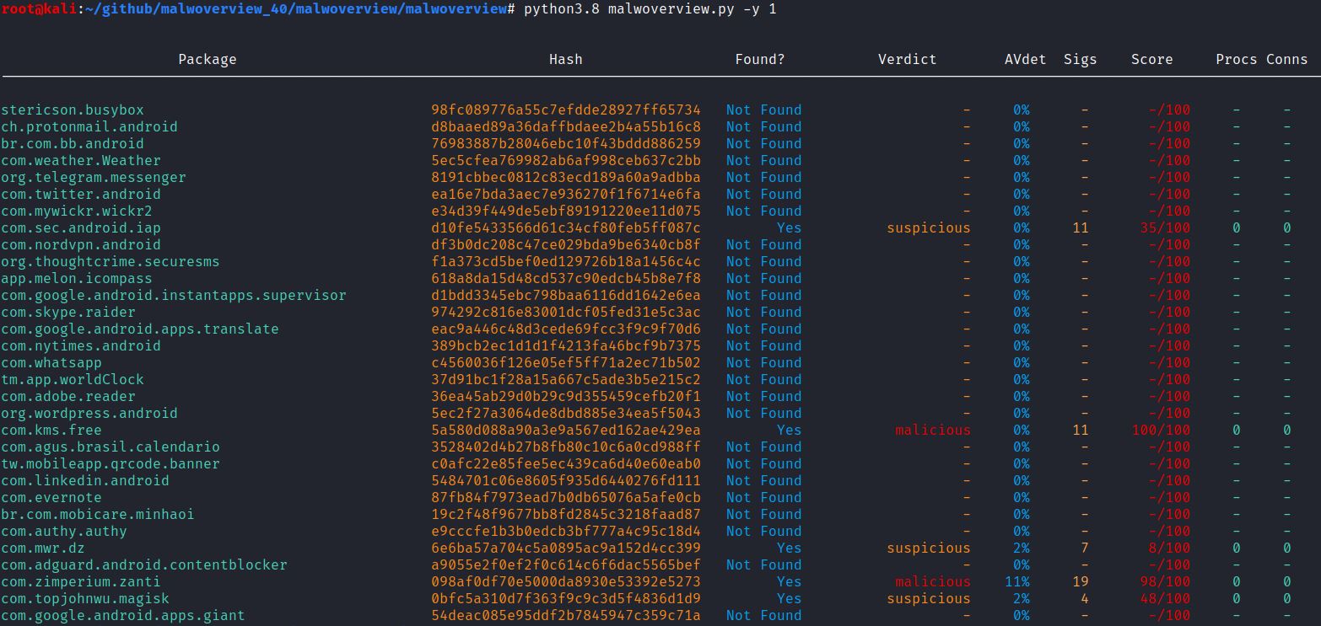The height and width of the screenshot is (626, 1321).
Task: Click the Verdict column header
Action: (x=908, y=59)
